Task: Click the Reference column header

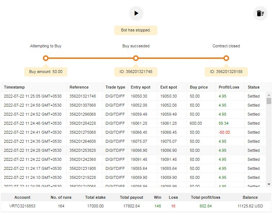Action: point(79,87)
